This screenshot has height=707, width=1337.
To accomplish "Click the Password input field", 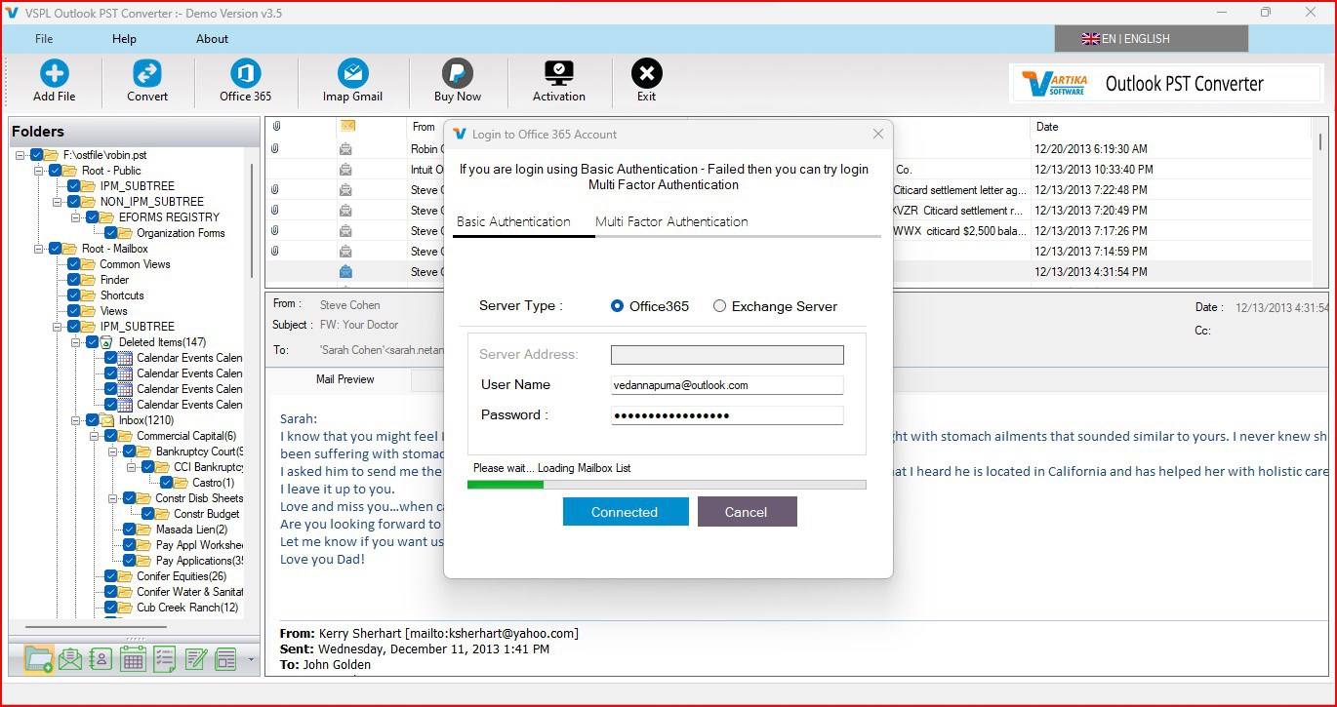I will tap(727, 415).
